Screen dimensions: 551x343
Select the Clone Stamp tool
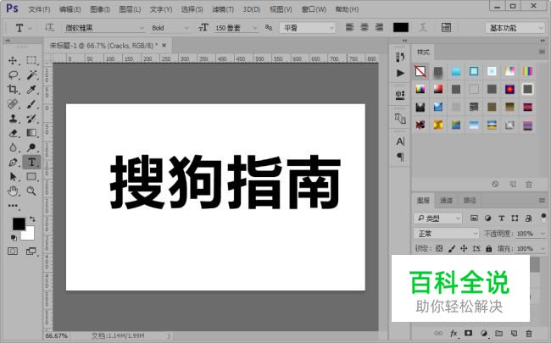pos(13,119)
